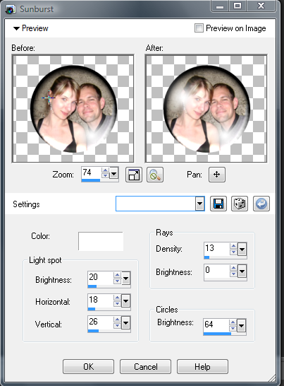Image resolution: width=284 pixels, height=386 pixels.
Task: Open the Settings presets dropdown
Action: tap(200, 204)
